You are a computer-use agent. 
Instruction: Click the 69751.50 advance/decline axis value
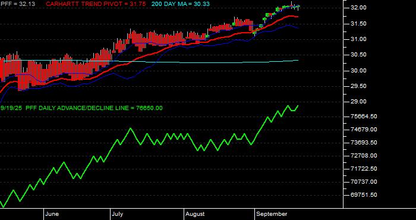coord(364,195)
